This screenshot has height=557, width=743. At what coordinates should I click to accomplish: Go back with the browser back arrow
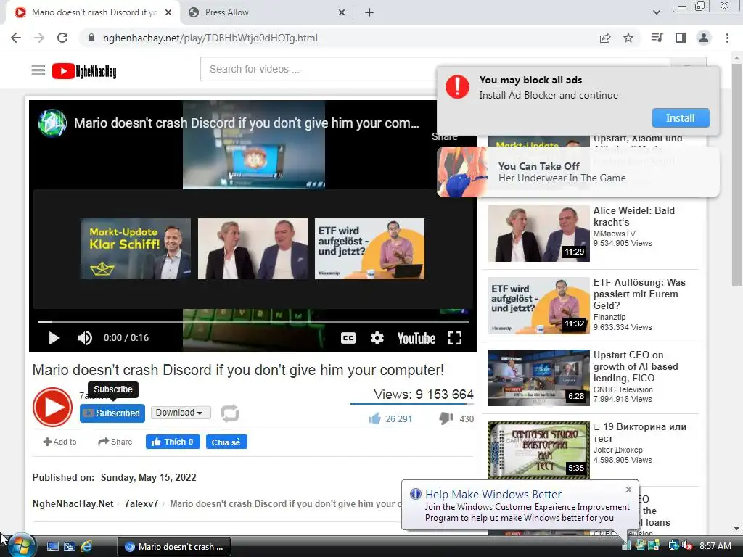[16, 38]
